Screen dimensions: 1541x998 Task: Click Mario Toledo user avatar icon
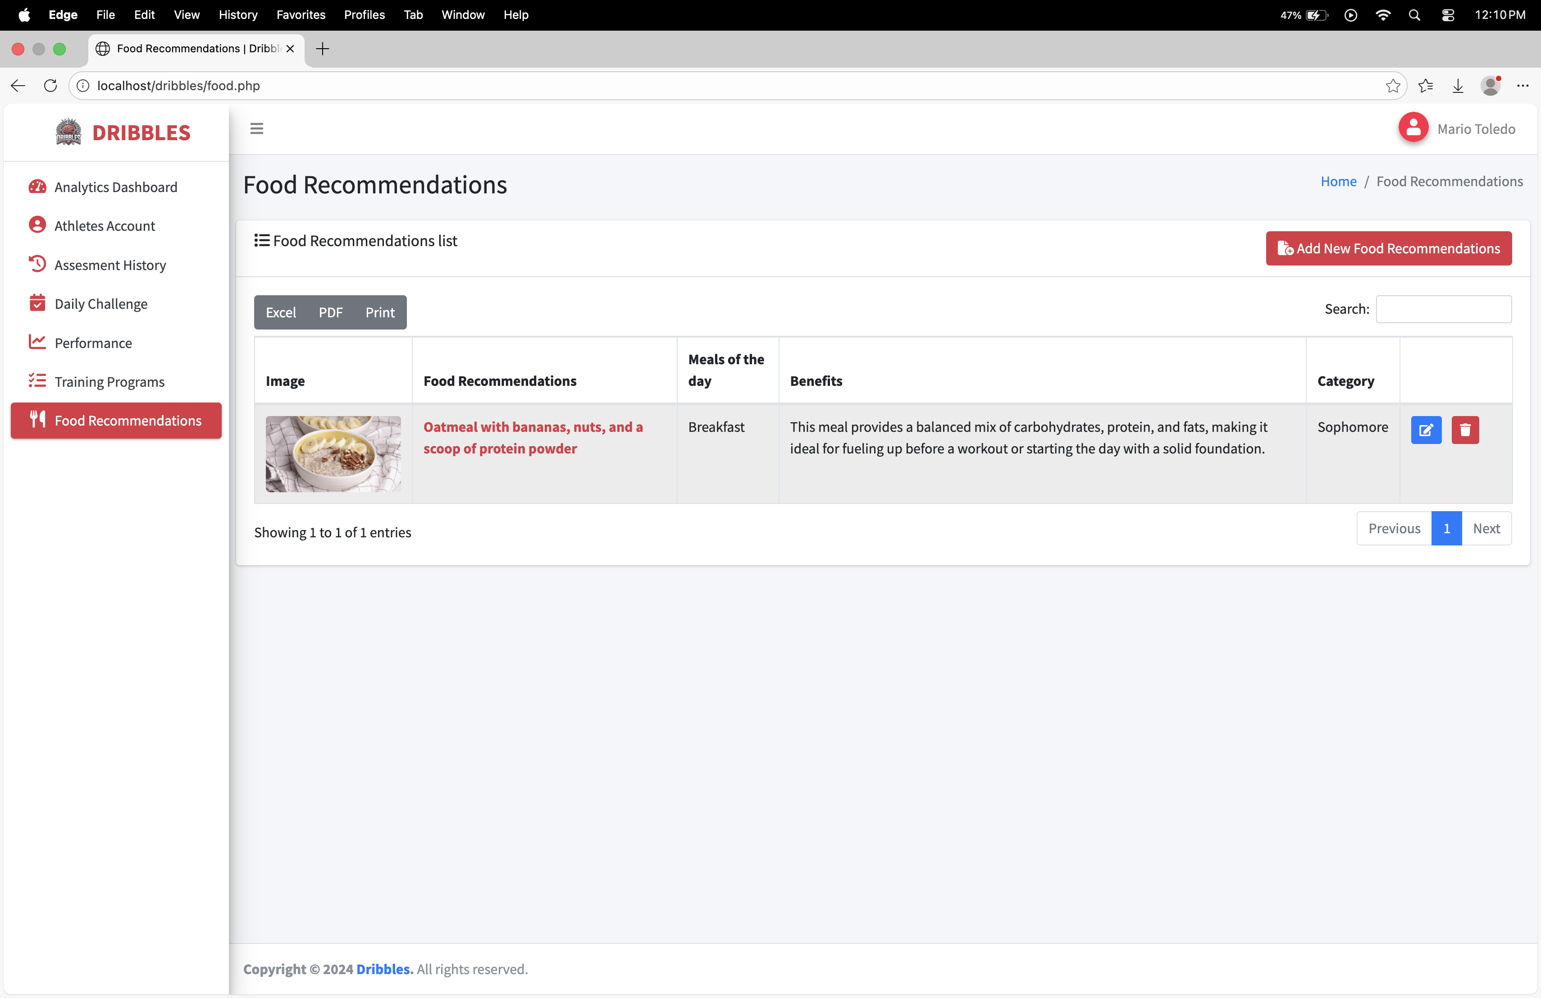coord(1413,128)
